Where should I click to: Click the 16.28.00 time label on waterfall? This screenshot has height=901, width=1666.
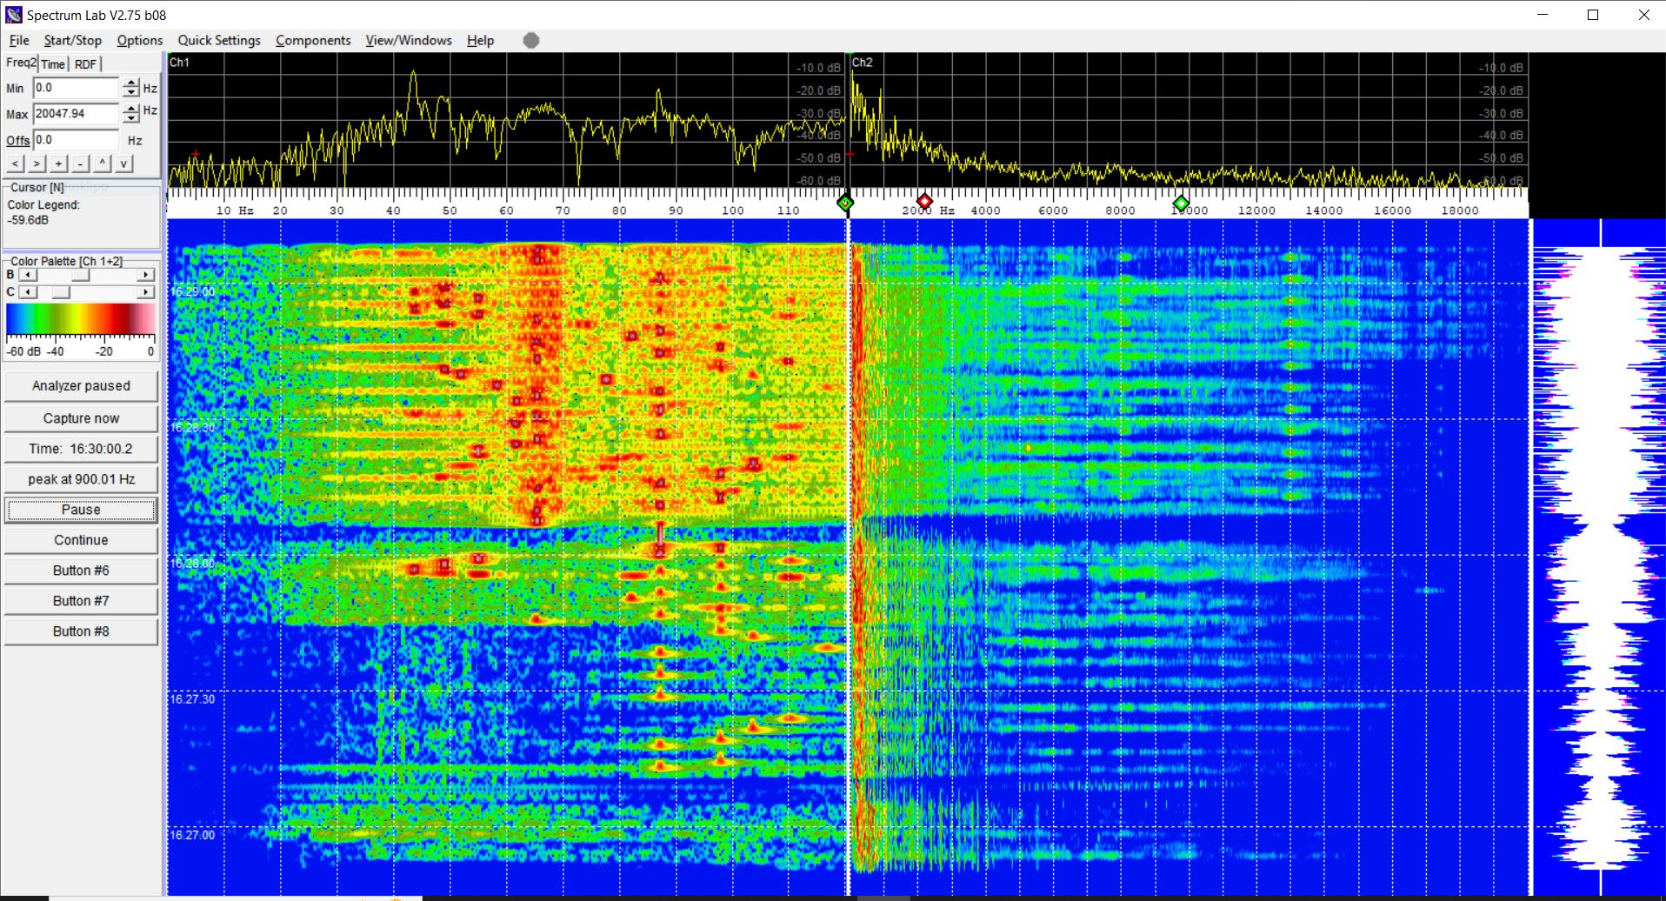pyautogui.click(x=192, y=563)
